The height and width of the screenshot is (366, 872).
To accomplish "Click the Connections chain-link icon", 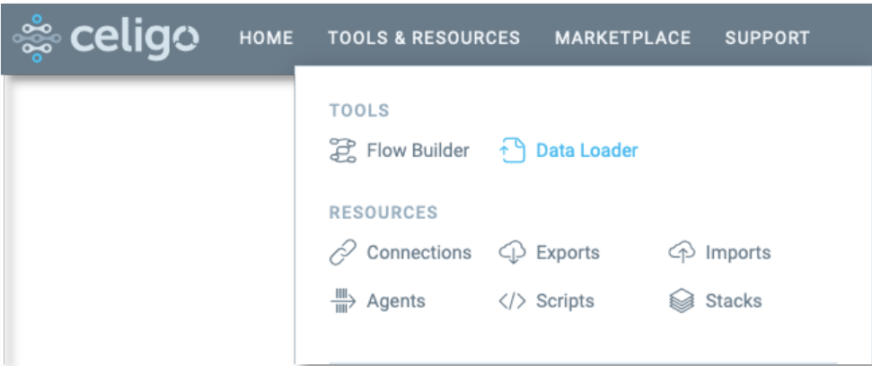I will 344,253.
